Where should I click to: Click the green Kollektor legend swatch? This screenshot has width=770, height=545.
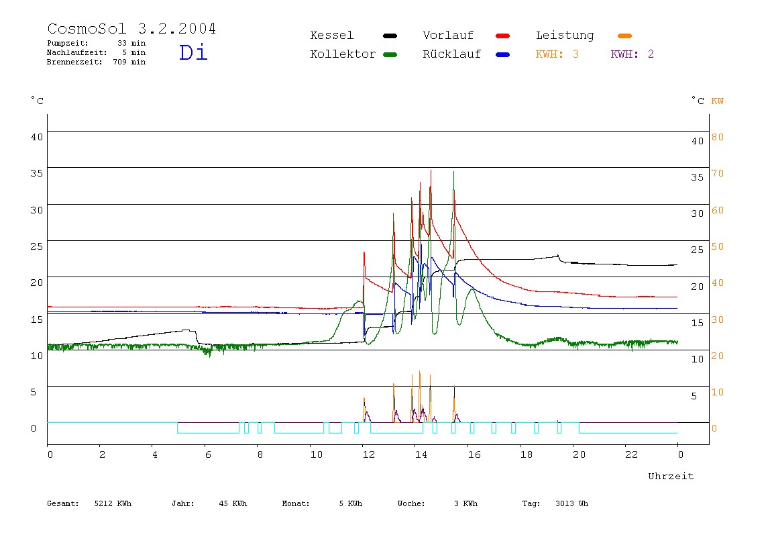coord(390,54)
